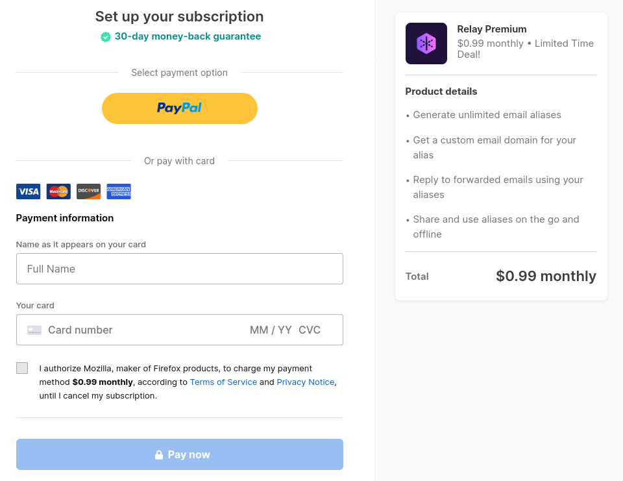
Task: Click into the Card number field
Action: click(130, 330)
